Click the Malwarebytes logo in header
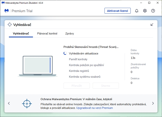This screenshot has width=162, height=117. [7, 11]
